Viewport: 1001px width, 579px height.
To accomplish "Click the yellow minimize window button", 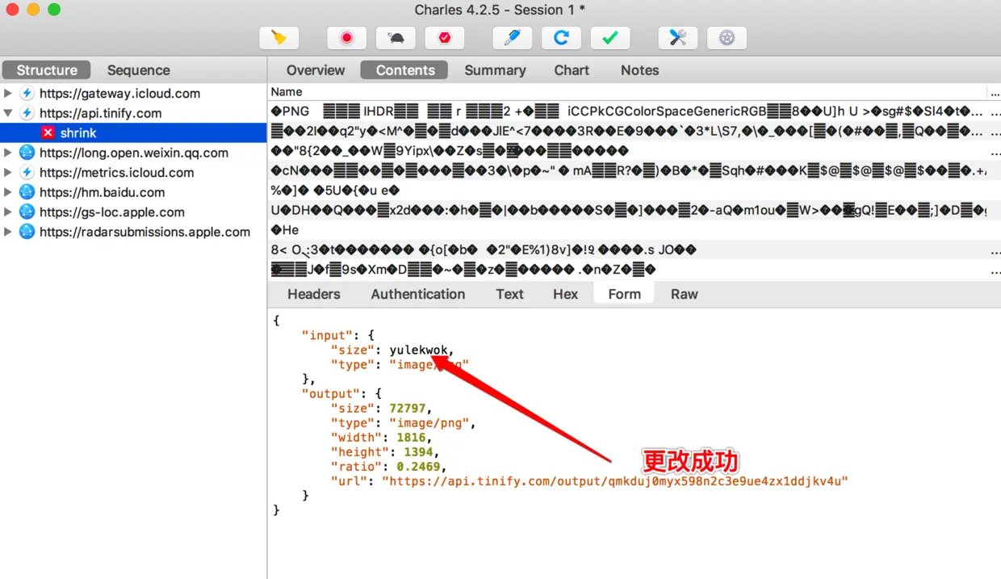I will pyautogui.click(x=33, y=10).
